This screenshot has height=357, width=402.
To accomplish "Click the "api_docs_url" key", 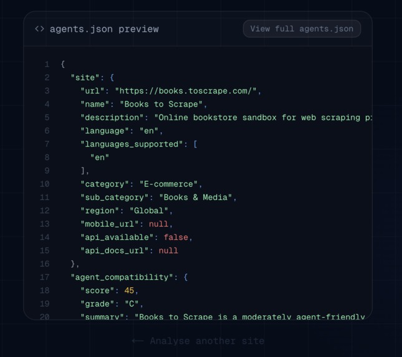I will click(x=114, y=251).
